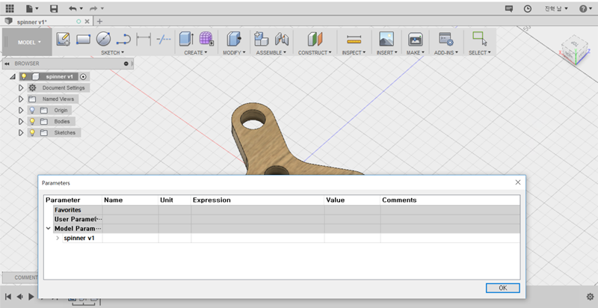Image resolution: width=598 pixels, height=308 pixels.
Task: Open the job status clock icon
Action: [528, 8]
